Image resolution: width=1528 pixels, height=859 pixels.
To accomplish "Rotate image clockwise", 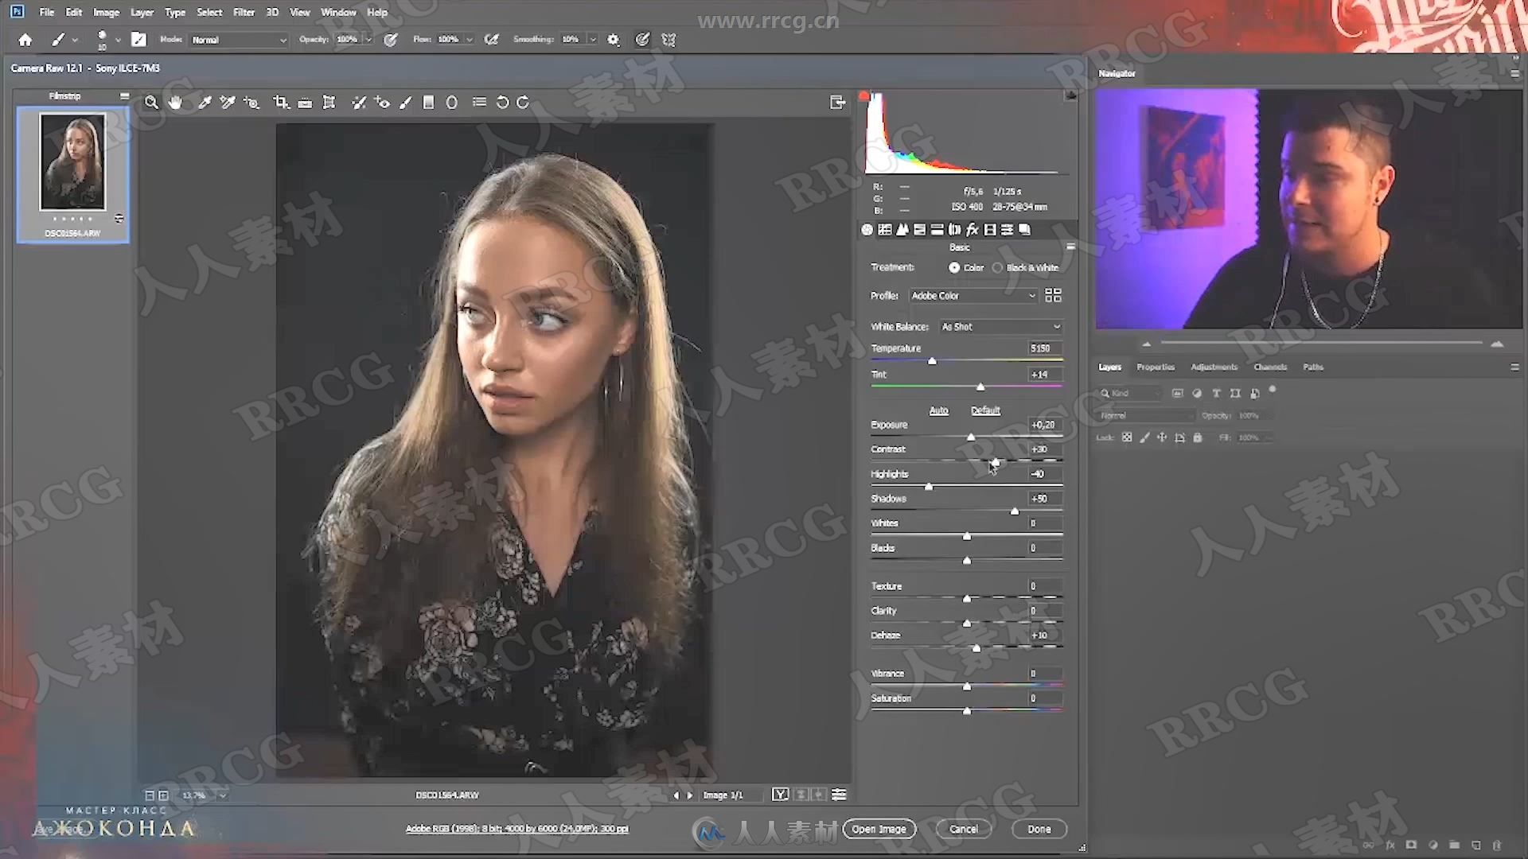I will pyautogui.click(x=523, y=103).
